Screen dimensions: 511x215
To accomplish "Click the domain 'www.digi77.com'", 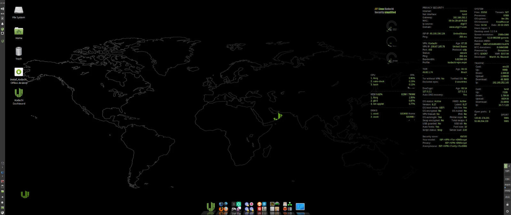I will (458, 27).
